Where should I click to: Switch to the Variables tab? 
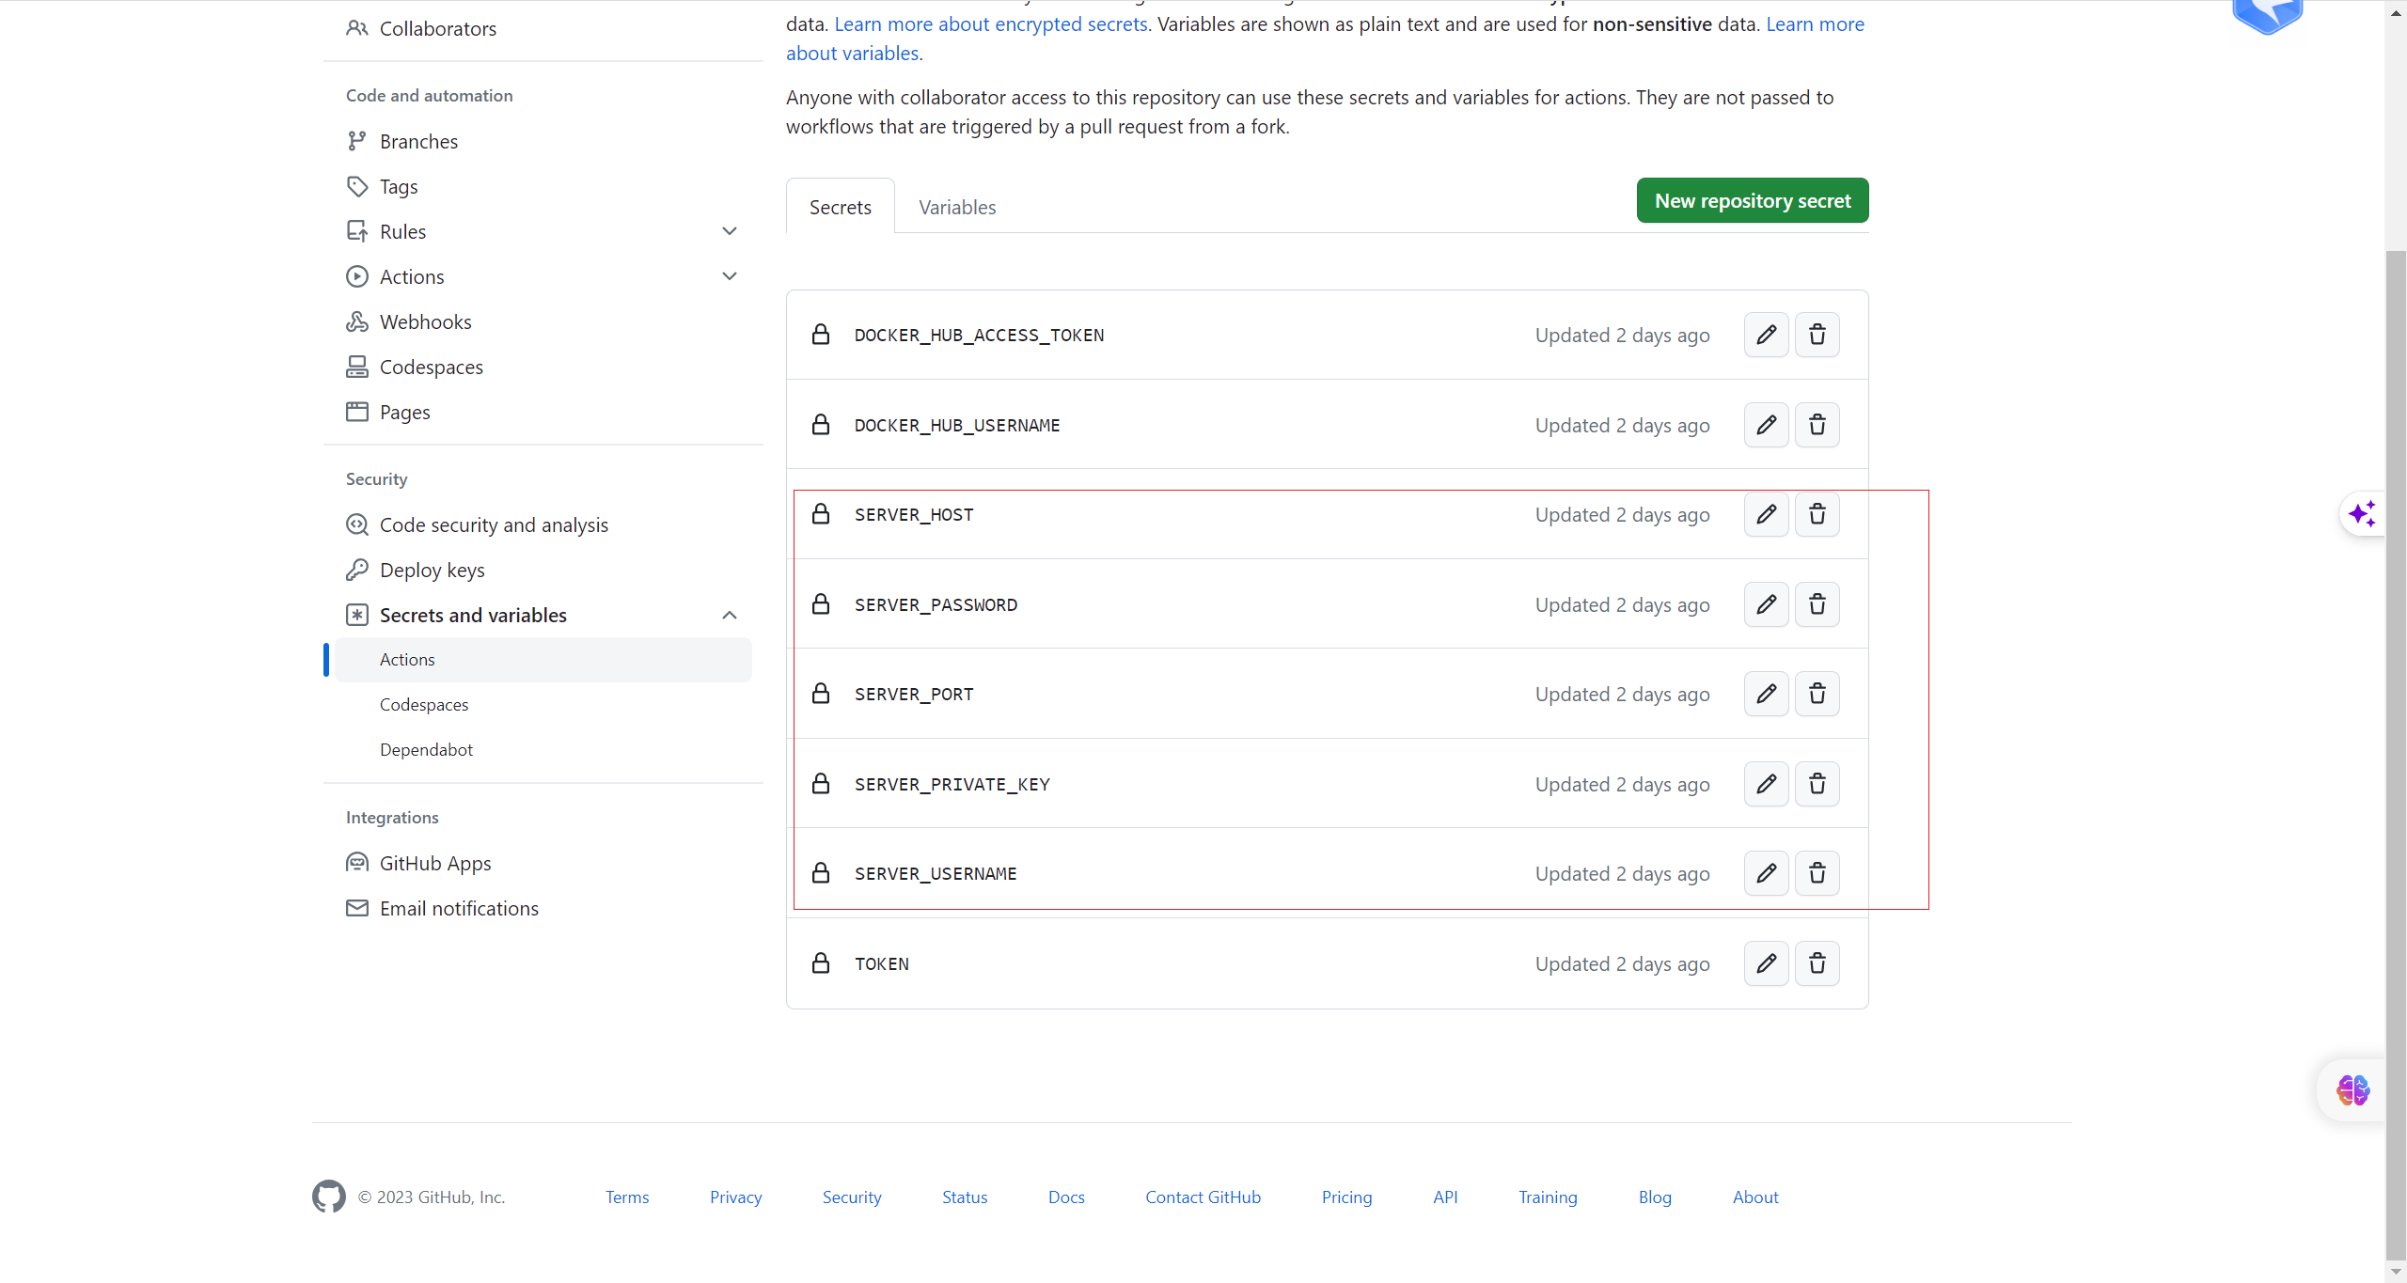956,207
